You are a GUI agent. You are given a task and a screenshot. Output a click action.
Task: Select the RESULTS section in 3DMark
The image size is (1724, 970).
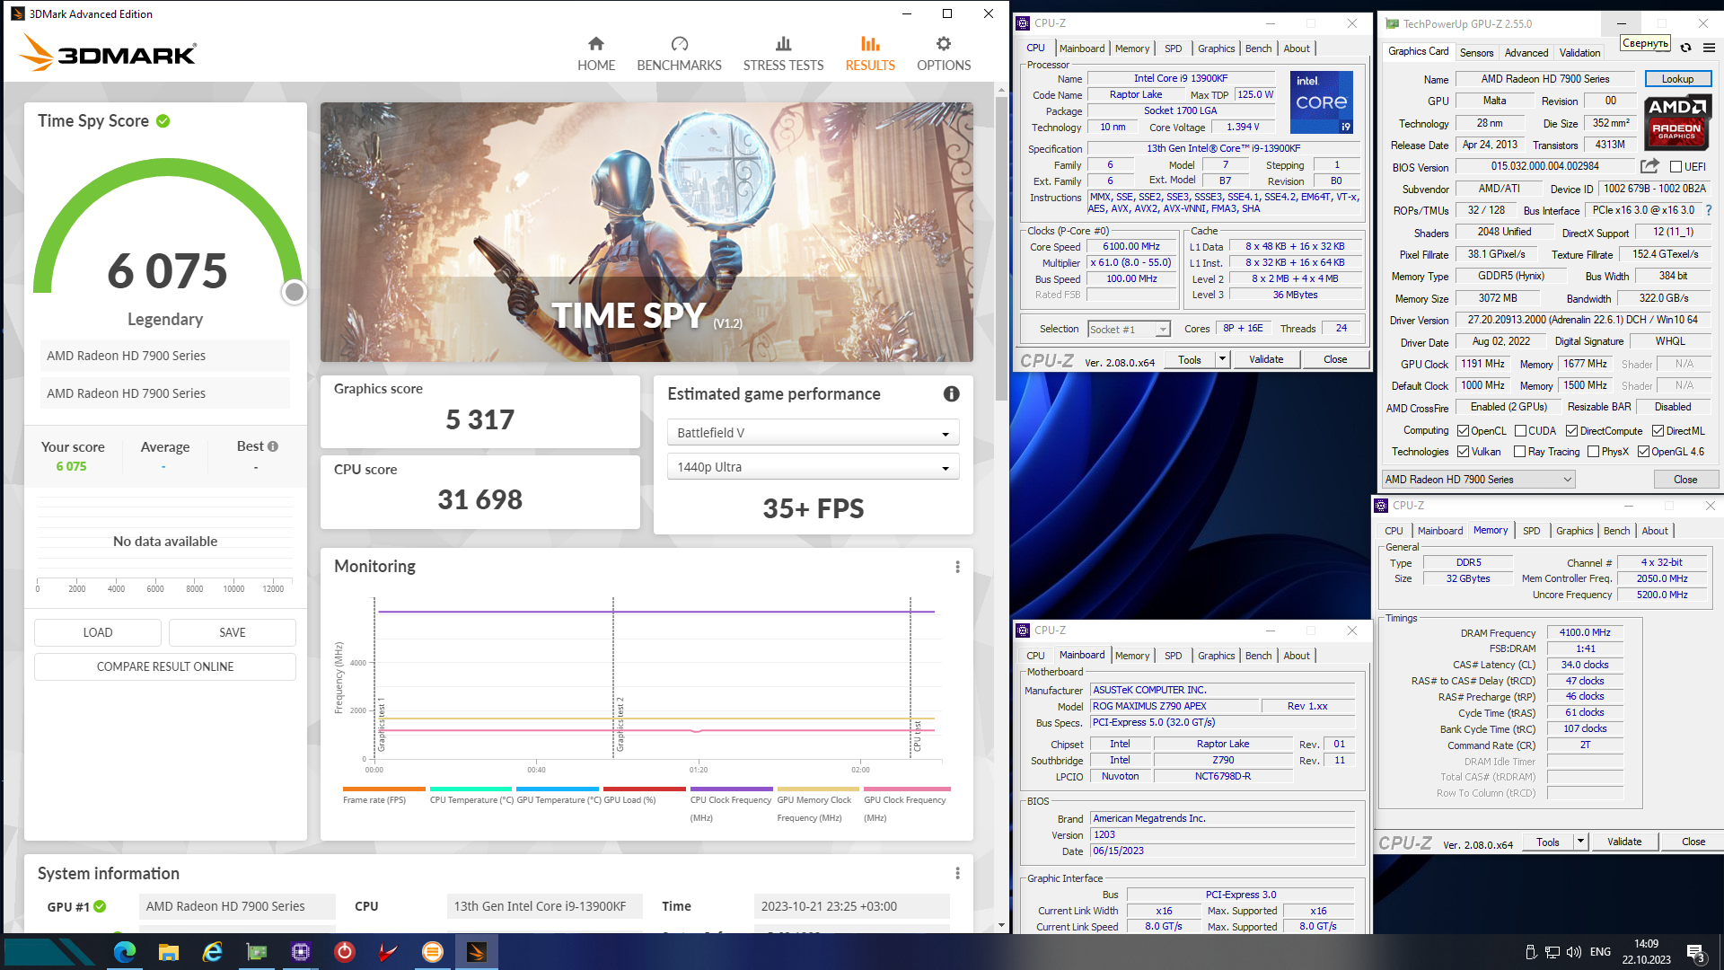point(870,54)
